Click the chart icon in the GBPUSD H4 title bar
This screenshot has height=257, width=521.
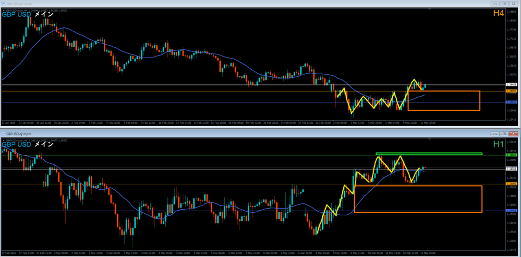4,4
